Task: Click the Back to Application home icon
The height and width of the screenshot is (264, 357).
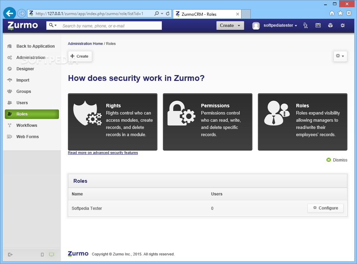Action: pyautogui.click(x=10, y=46)
